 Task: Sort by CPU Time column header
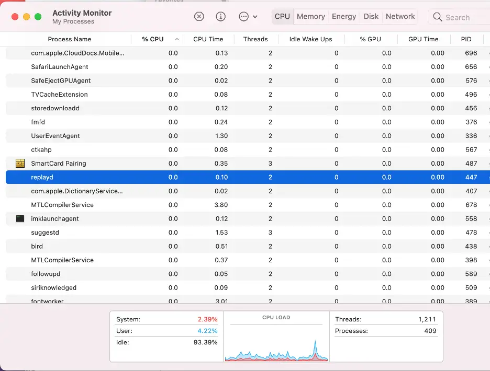point(208,39)
